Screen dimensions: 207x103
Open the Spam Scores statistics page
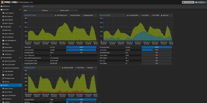(9, 88)
